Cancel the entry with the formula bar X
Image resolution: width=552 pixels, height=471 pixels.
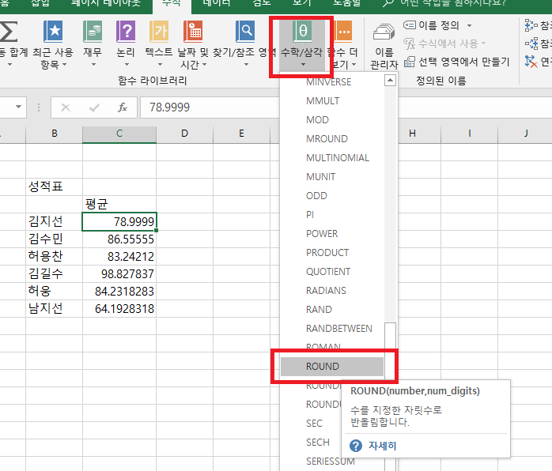(66, 107)
